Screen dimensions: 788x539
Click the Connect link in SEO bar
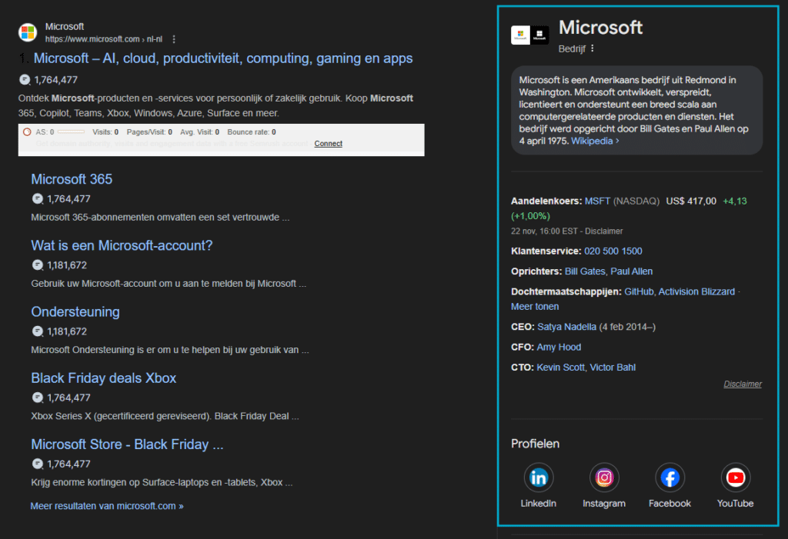328,144
